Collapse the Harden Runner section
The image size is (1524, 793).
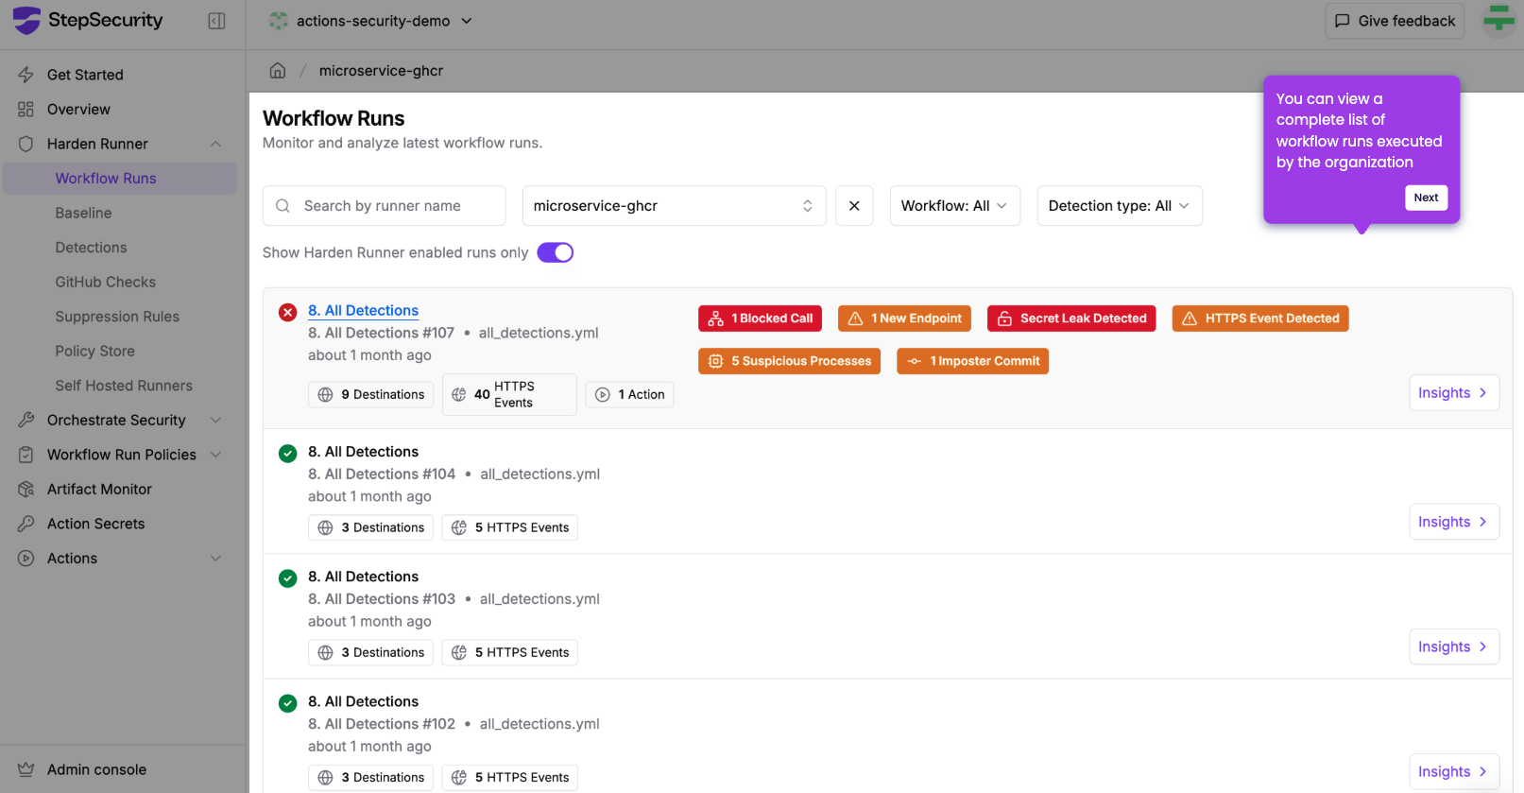[x=215, y=144]
